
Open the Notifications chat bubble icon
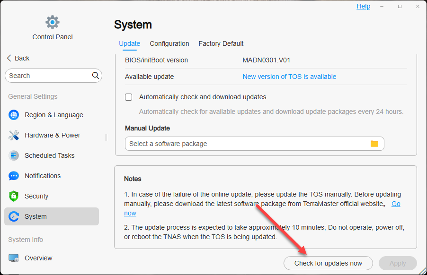(14, 176)
